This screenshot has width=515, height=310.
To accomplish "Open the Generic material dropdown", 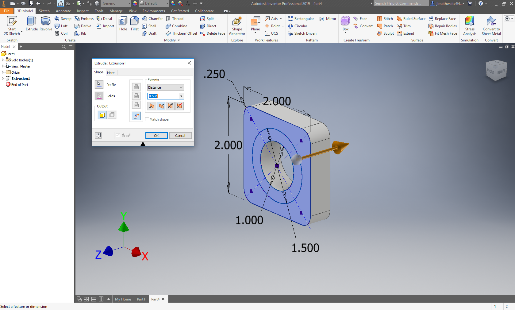I will pos(116,3).
